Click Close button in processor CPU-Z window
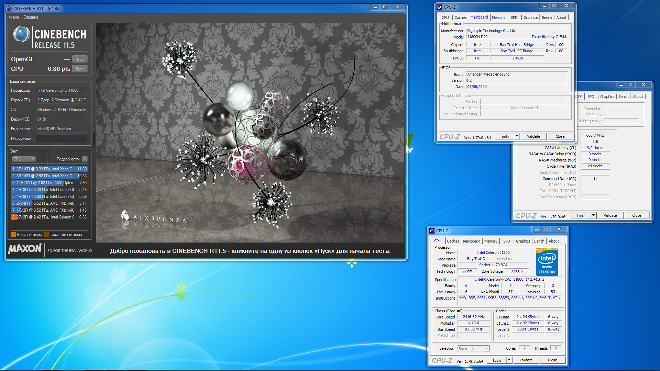 click(552, 360)
